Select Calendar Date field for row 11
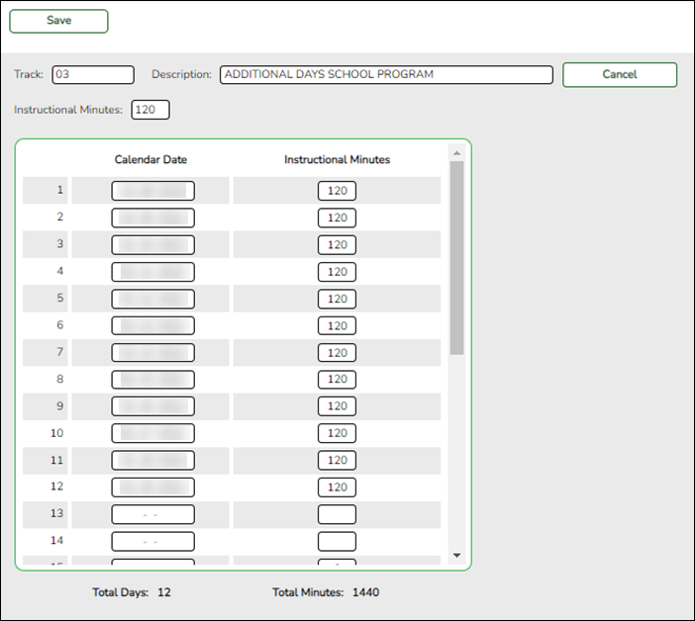 (152, 461)
